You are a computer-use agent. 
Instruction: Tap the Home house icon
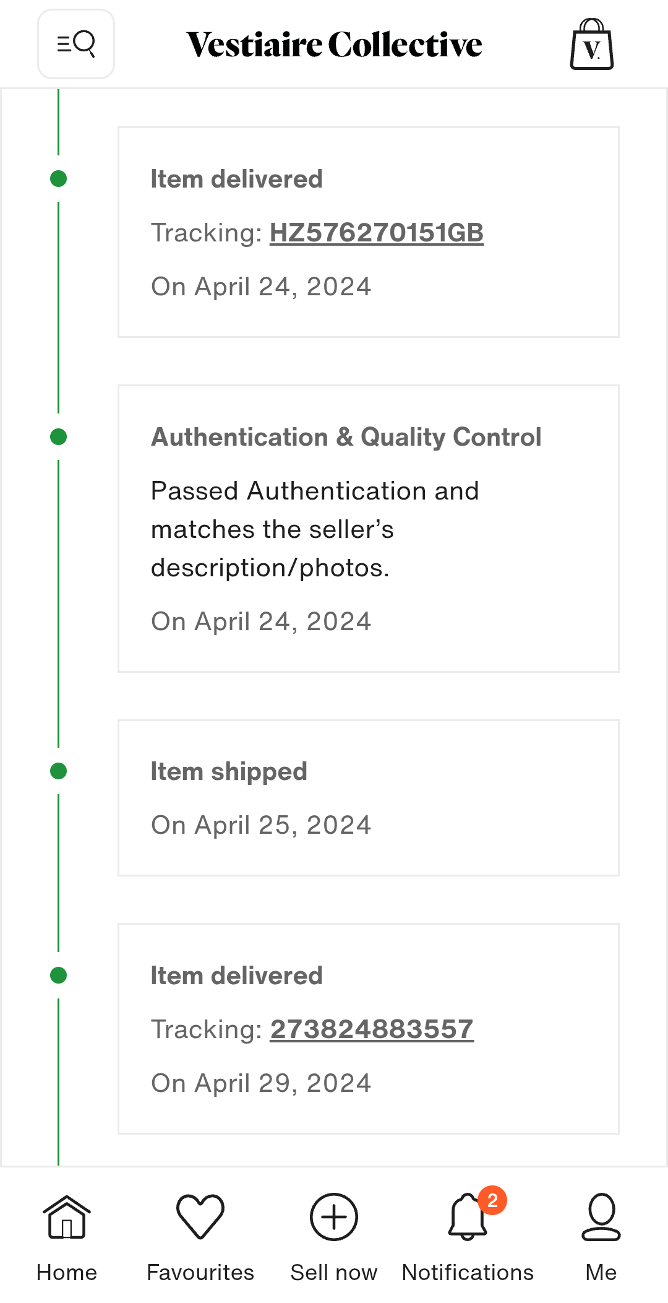[x=67, y=1217]
